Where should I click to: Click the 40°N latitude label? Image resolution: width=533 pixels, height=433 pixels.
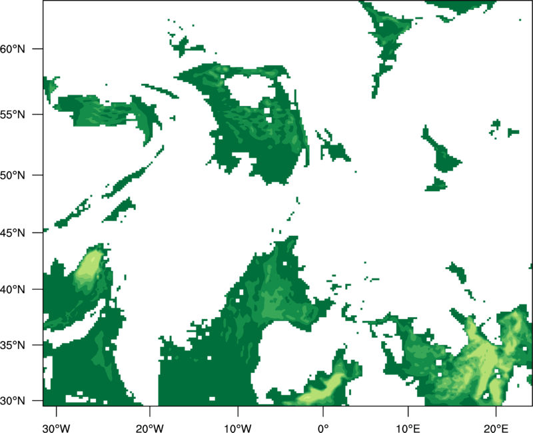pyautogui.click(x=13, y=290)
